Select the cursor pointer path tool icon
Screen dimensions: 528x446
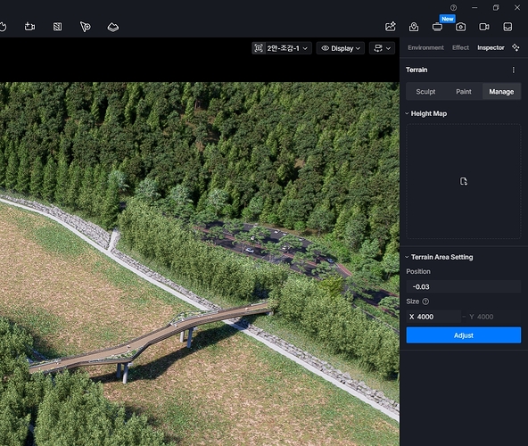point(86,27)
